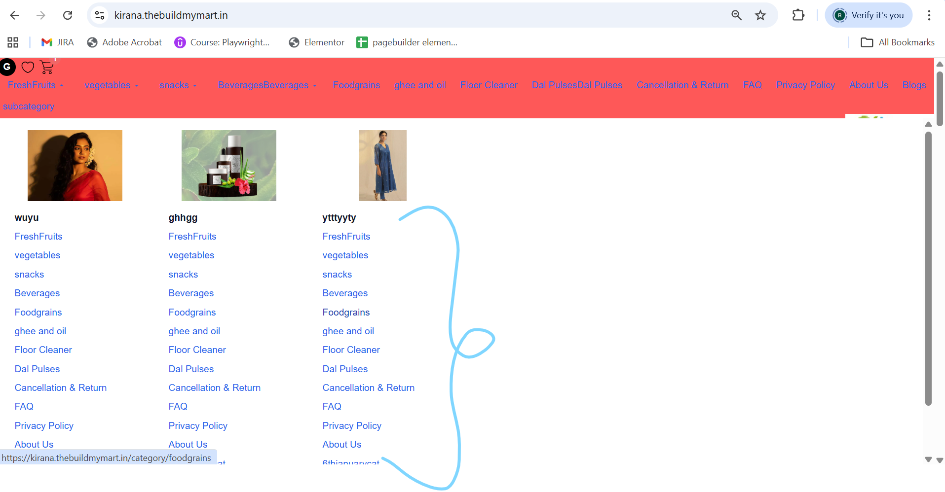Click FreshFruits under the wuyu column
Screen dimensions: 945x492
[x=38, y=237]
